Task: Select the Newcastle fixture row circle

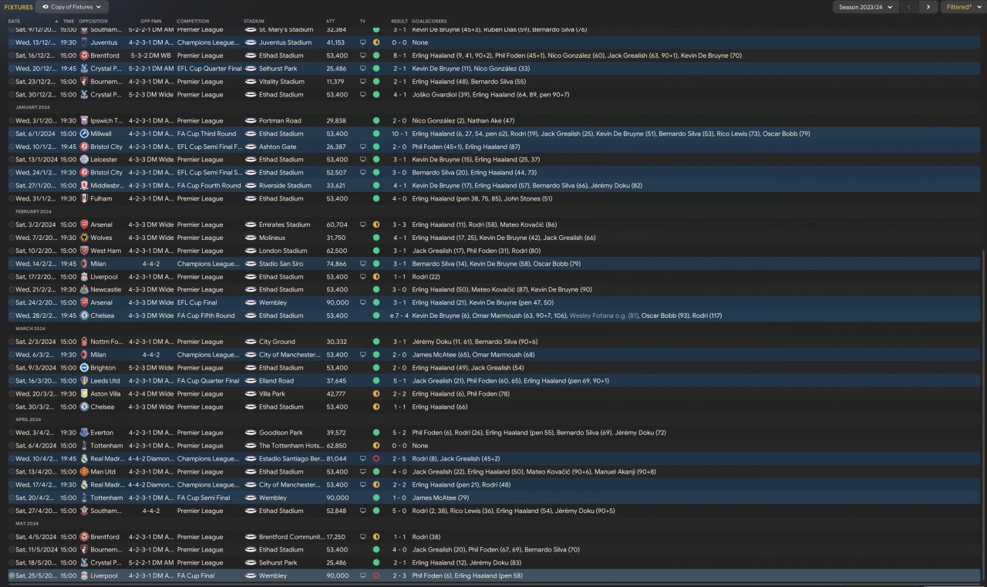Action: pyautogui.click(x=12, y=289)
